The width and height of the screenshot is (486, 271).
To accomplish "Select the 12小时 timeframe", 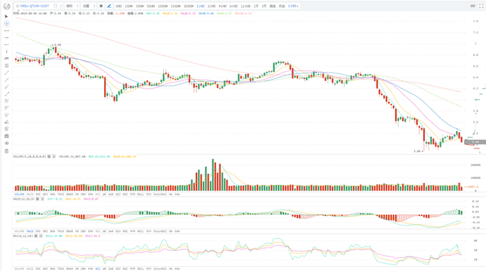I will click(246, 6).
